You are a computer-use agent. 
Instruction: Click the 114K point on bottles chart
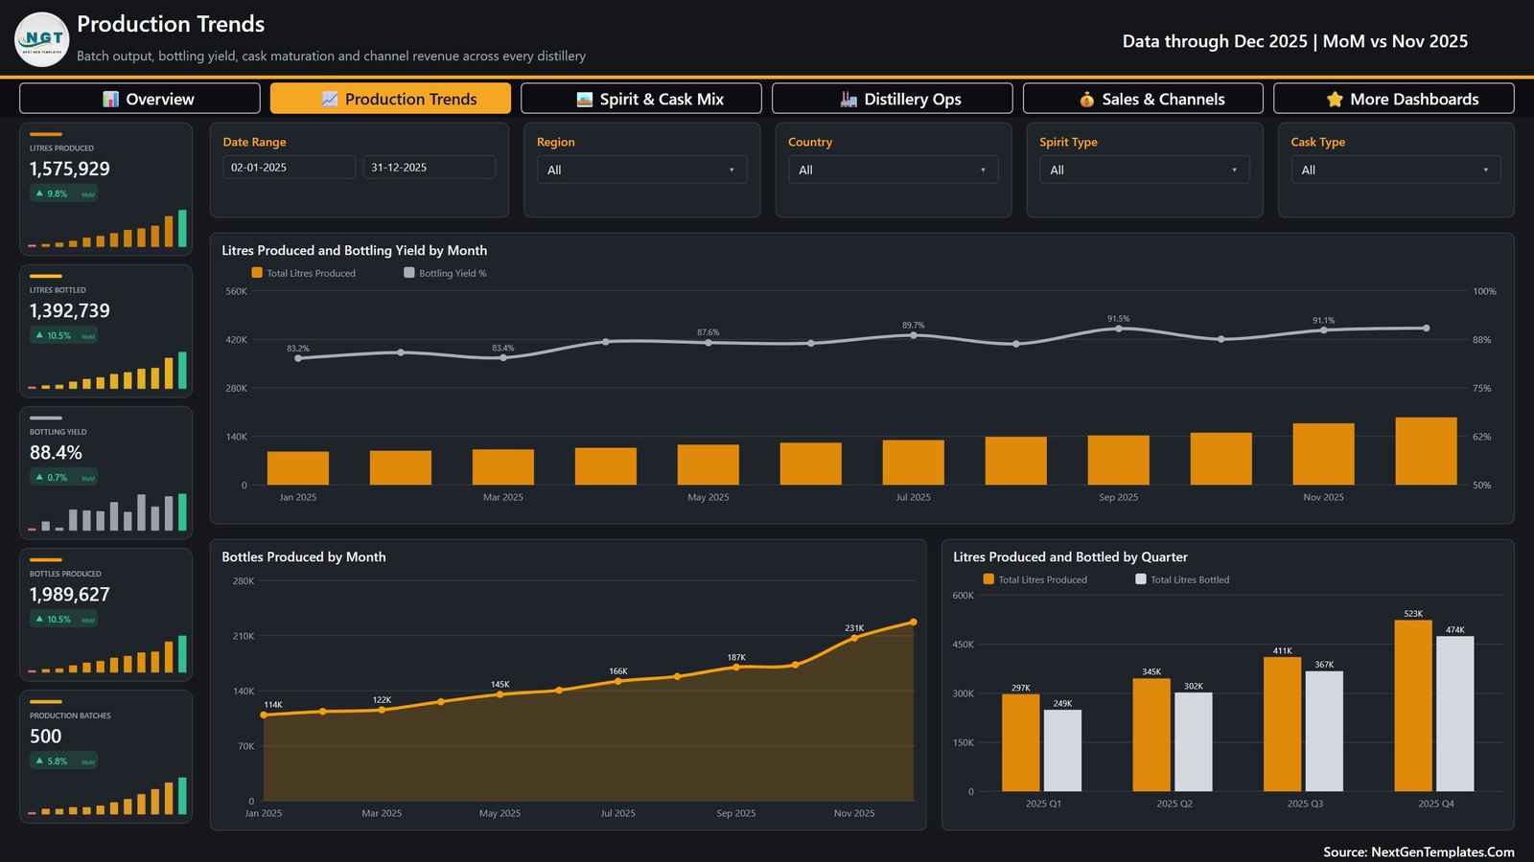point(264,715)
